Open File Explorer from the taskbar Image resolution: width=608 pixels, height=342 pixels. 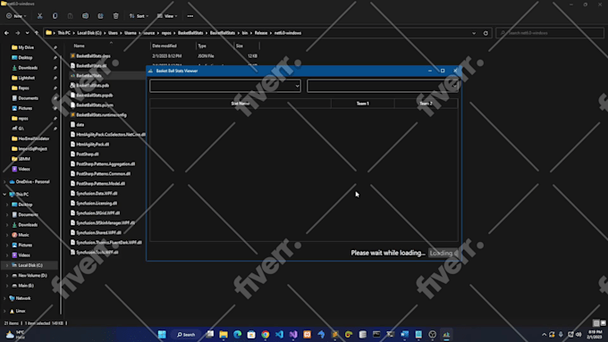point(224,334)
